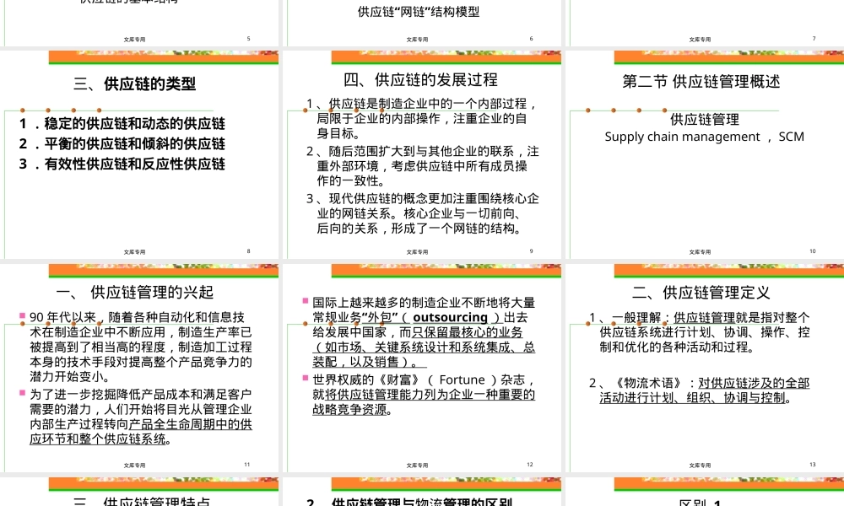The width and height of the screenshot is (844, 506).
Task: Click definition line starting 一般理解
Action: tap(699, 332)
